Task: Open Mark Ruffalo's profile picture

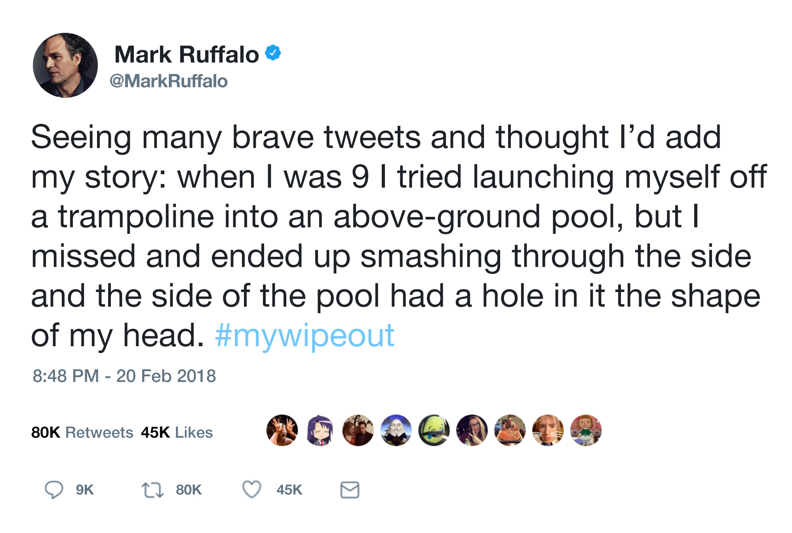Action: (x=65, y=65)
